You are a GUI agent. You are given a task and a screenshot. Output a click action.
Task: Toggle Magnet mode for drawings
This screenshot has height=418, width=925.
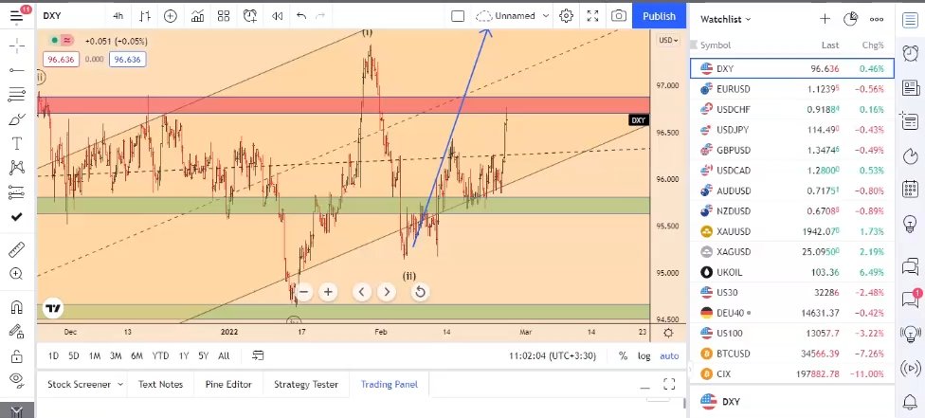[x=16, y=307]
